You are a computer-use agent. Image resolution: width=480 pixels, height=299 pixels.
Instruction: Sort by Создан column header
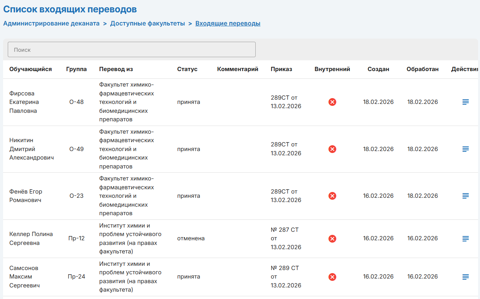378,69
